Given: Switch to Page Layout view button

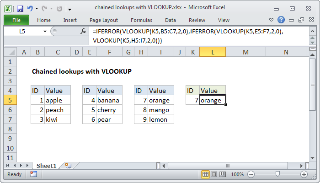Looking at the screenshot, I should (215, 174).
